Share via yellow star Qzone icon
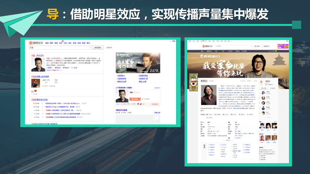The width and height of the screenshot is (310, 174). pyautogui.click(x=144, y=104)
